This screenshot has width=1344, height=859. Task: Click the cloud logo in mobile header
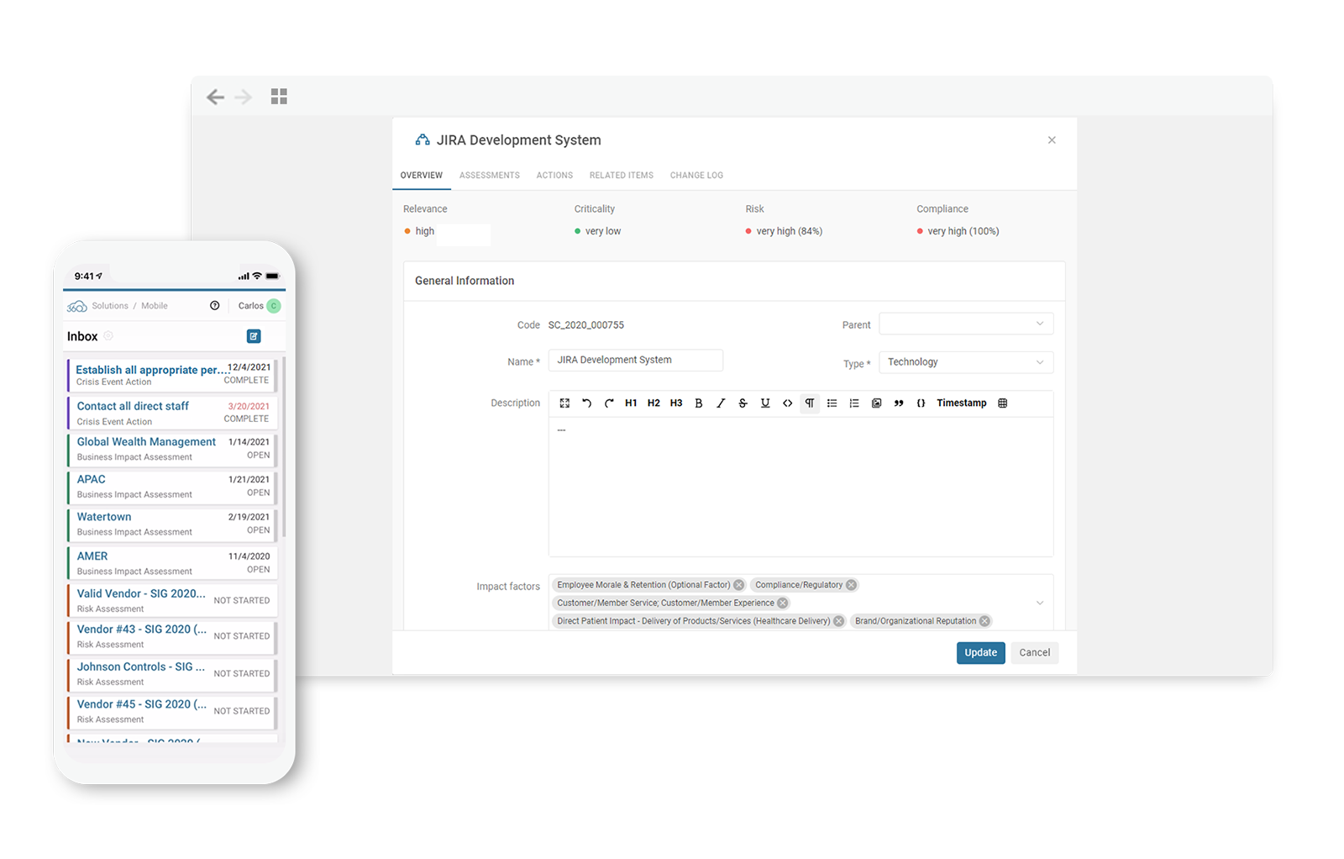(77, 306)
